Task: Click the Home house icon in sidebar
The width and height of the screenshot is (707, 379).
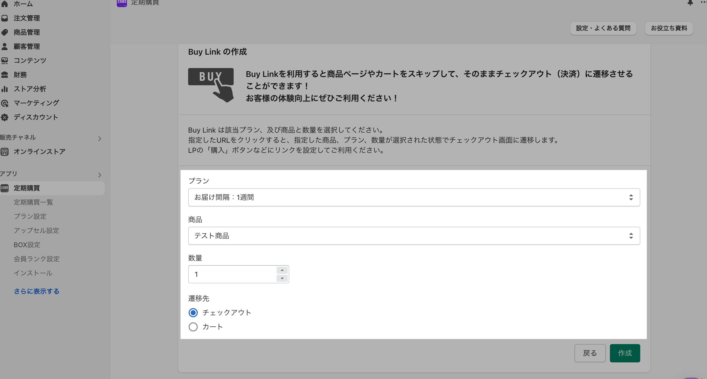Action: (5, 4)
